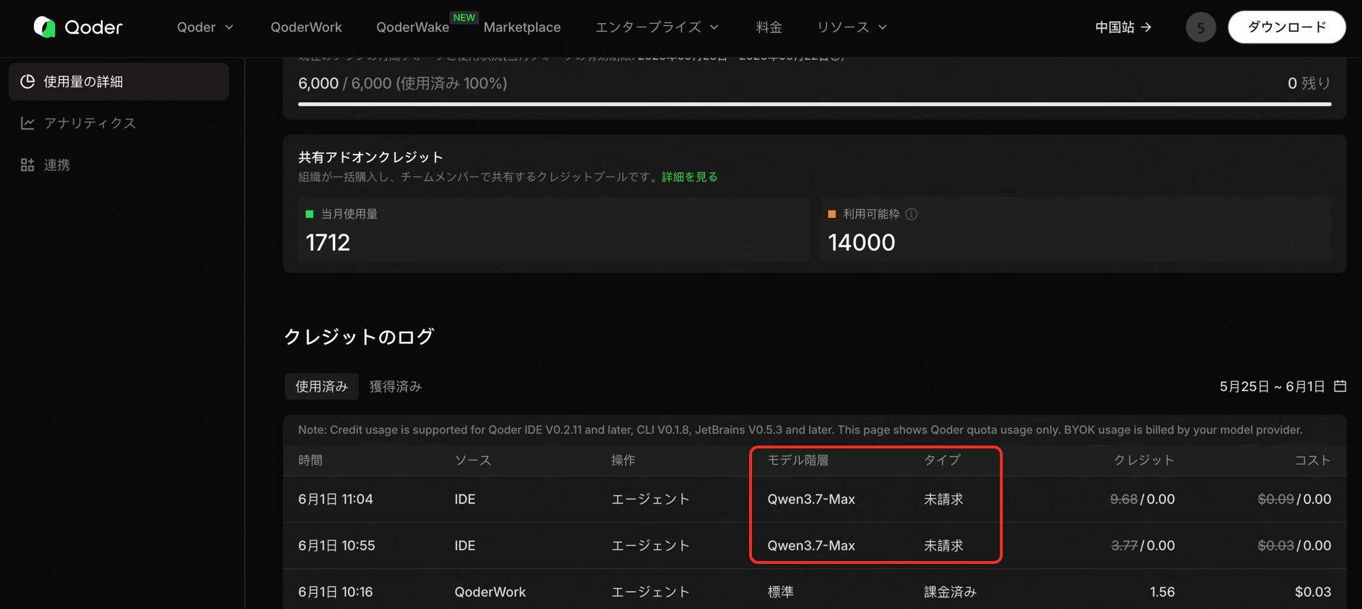Viewport: 1362px width, 609px height.
Task: Click the ソース column header
Action: click(473, 460)
